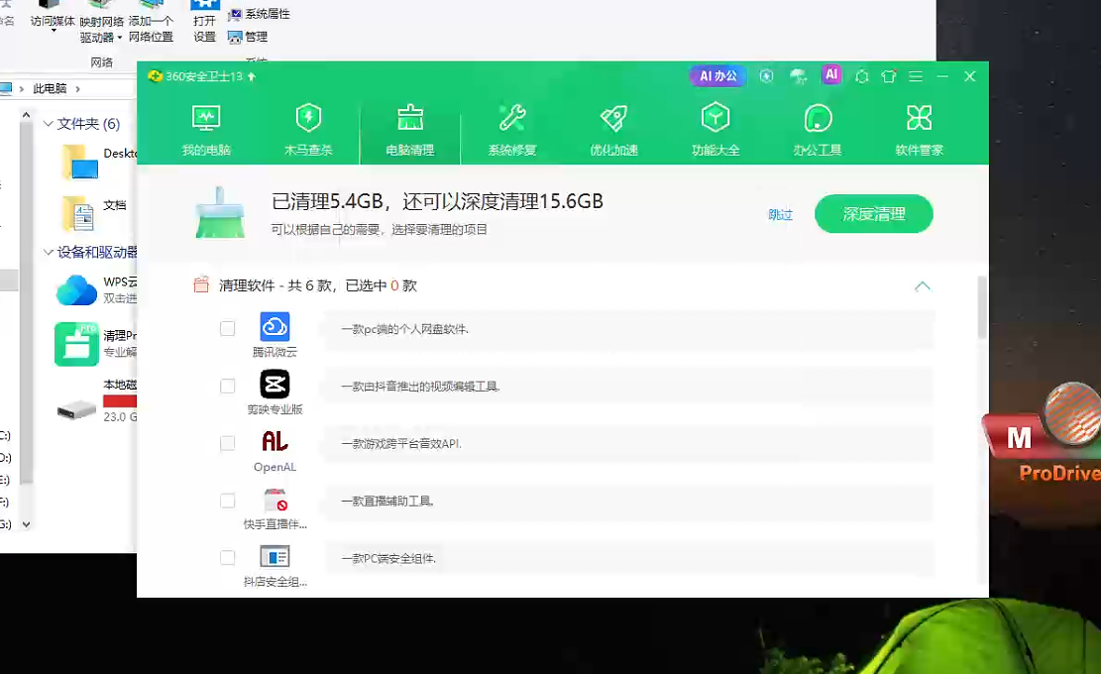Viewport: 1101px width, 674px height.
Task: Click the red 本地磁盘 usage bar
Action: (x=120, y=400)
